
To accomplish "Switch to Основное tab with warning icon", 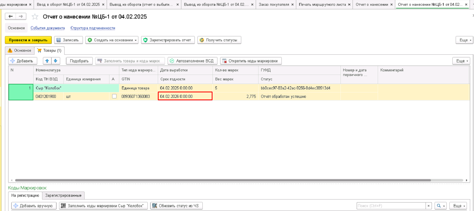I will click(20, 51).
